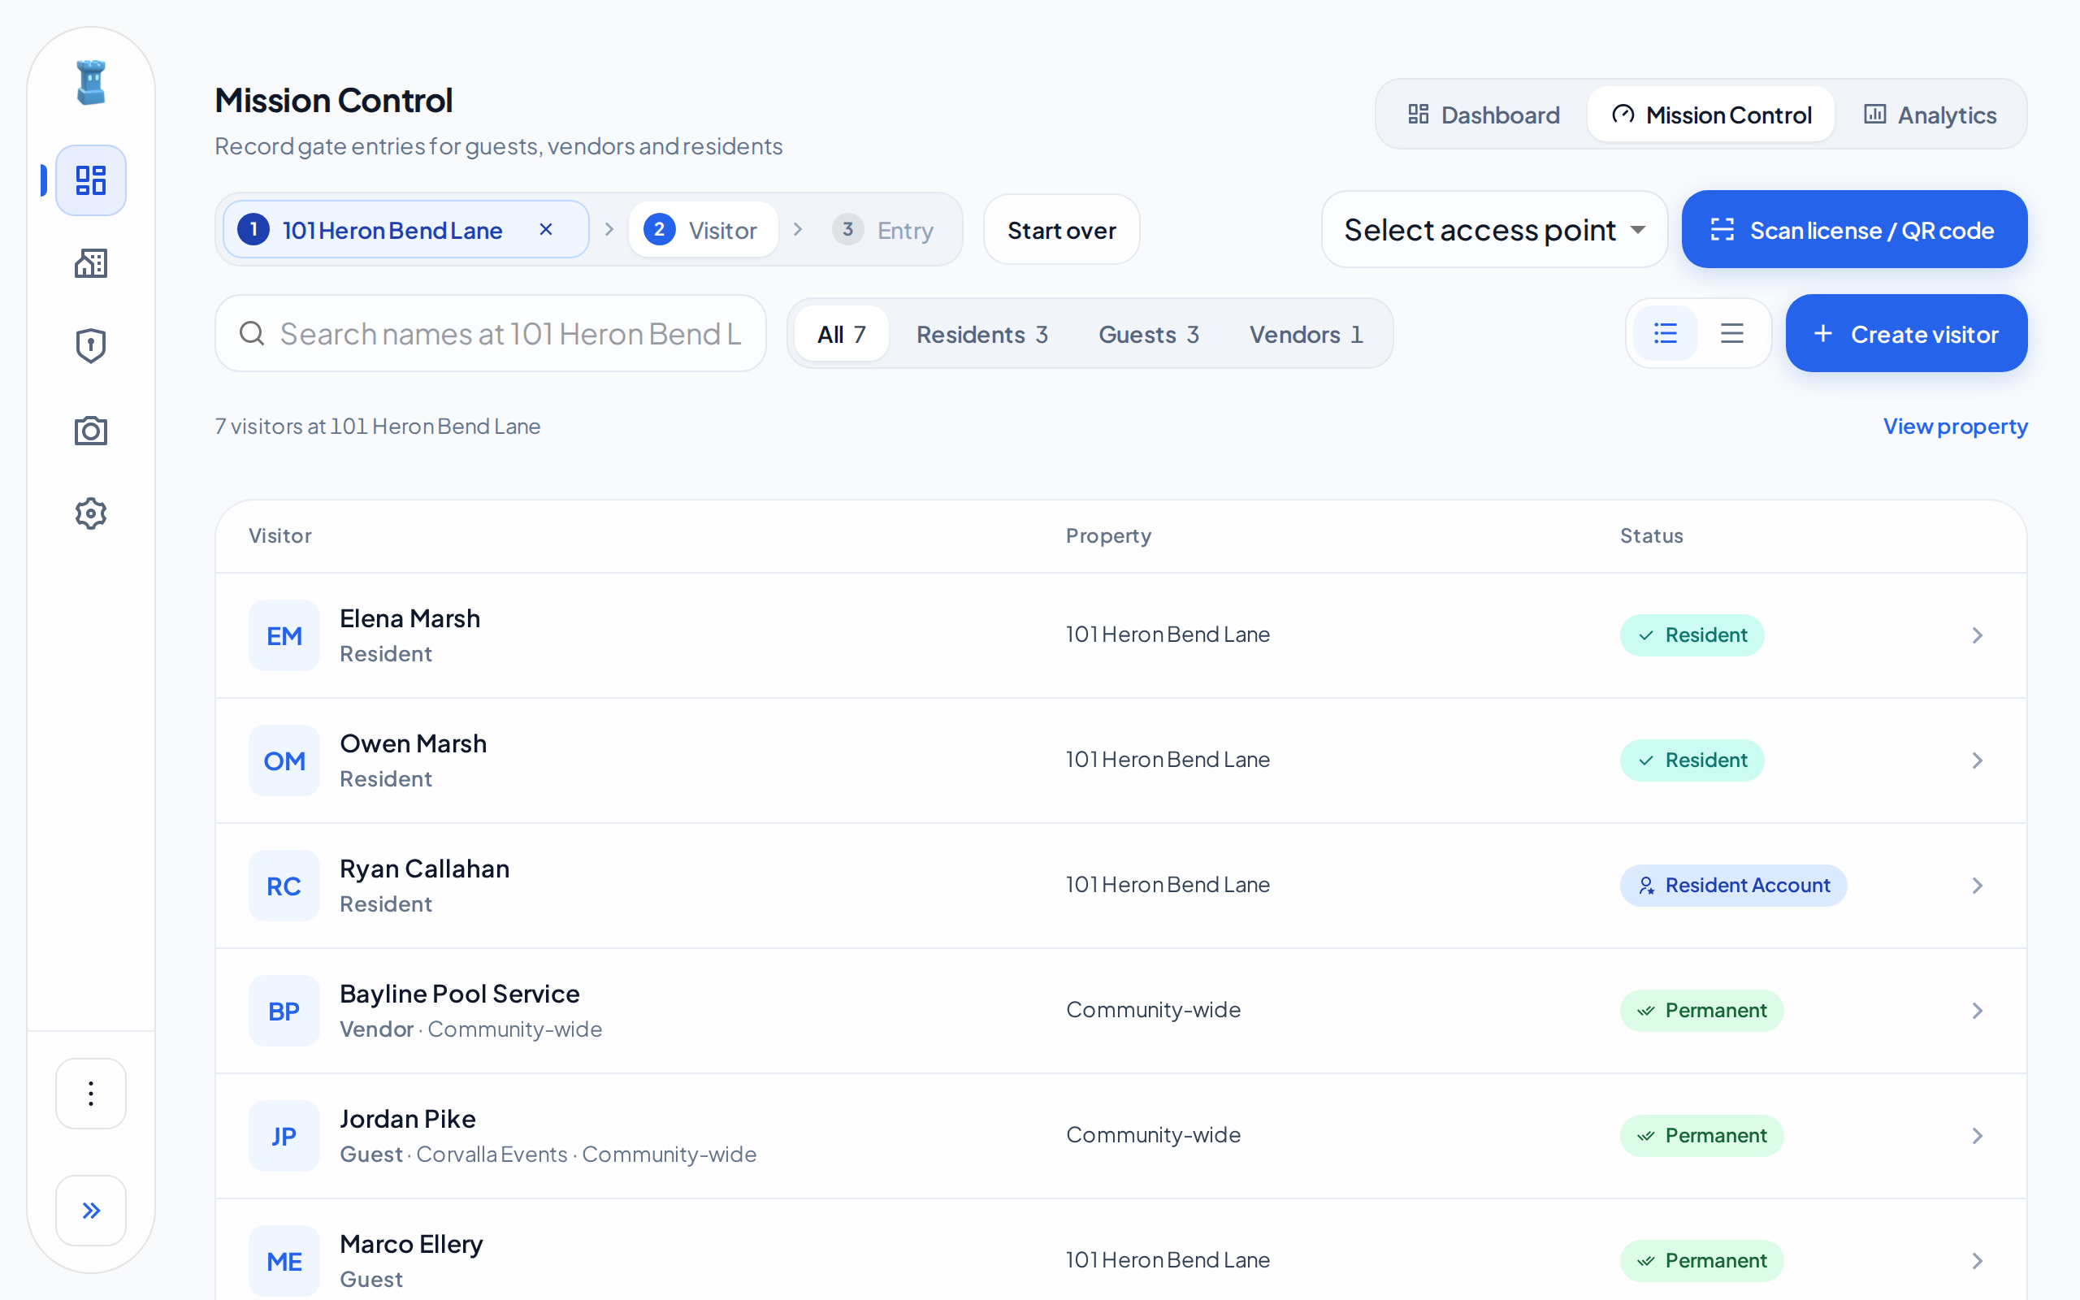Click Scan license / QR code button
Viewport: 2080px width, 1300px height.
coord(1854,230)
